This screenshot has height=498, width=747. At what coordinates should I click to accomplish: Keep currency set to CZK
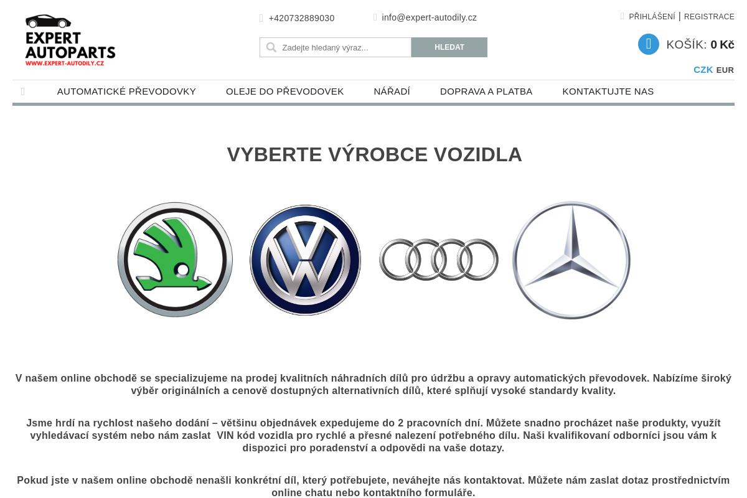(703, 70)
